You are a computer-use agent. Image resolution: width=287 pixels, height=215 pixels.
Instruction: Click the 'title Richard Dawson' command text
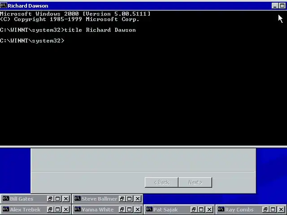(x=100, y=30)
